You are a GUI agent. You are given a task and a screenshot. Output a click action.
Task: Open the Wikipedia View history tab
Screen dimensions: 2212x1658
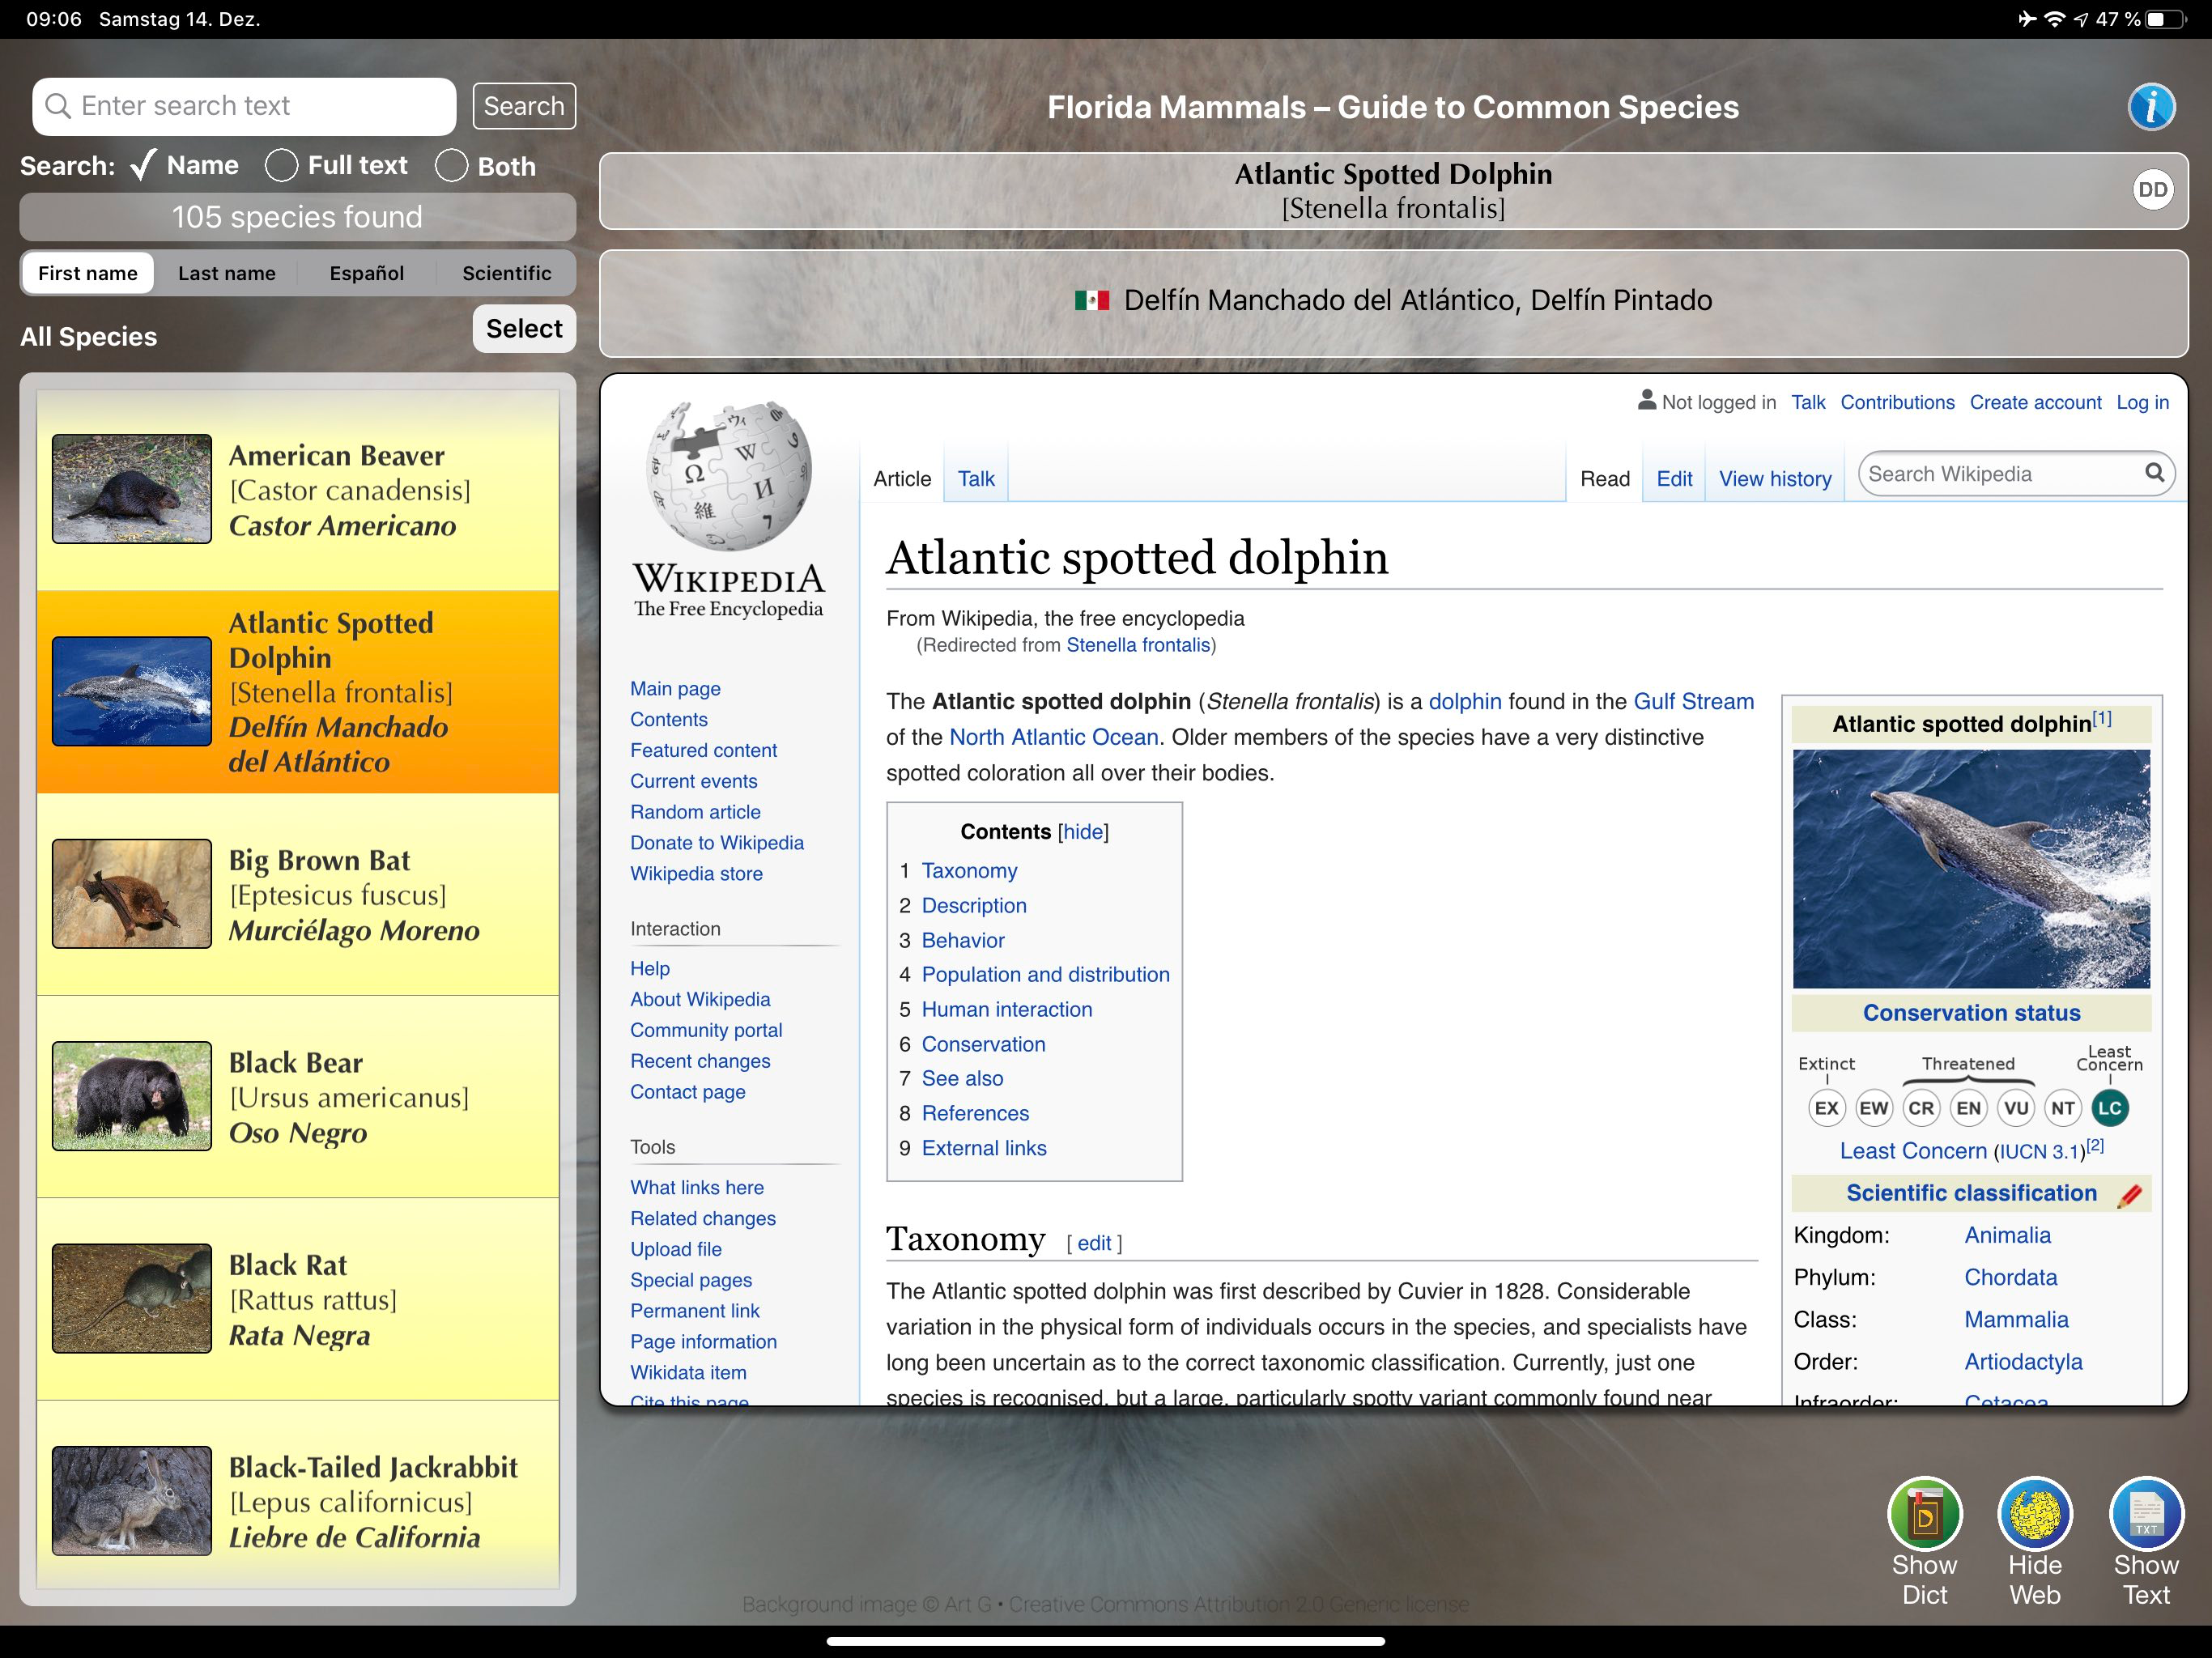[x=1775, y=479]
